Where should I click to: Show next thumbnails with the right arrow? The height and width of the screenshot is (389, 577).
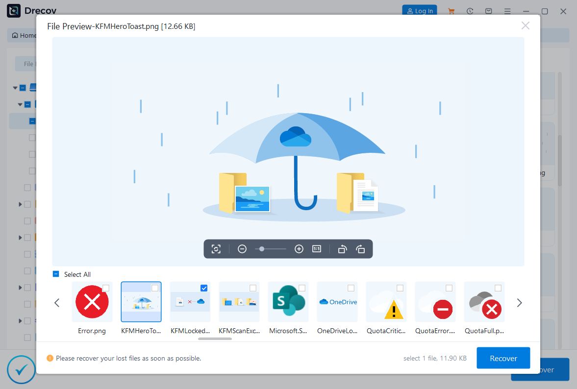tap(519, 303)
